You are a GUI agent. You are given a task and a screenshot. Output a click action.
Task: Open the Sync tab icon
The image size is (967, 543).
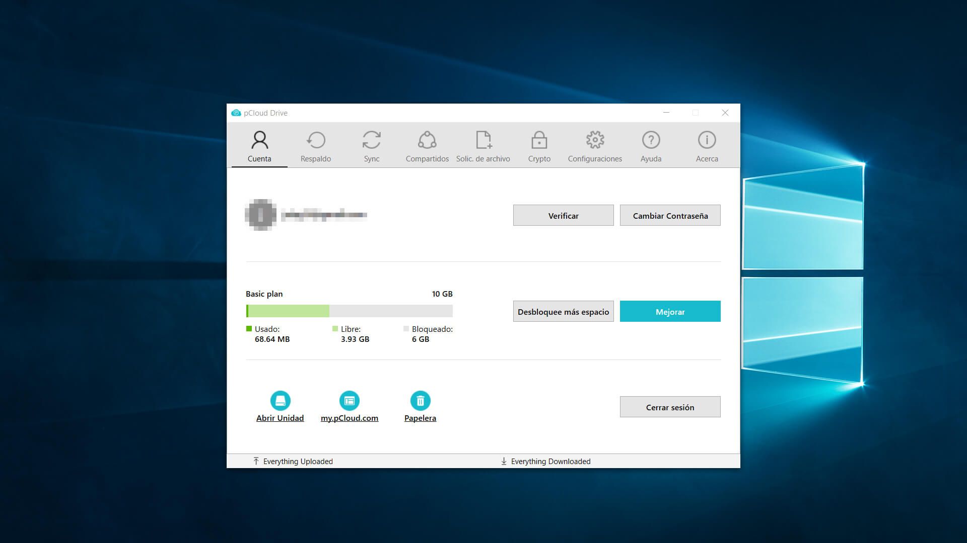[372, 140]
